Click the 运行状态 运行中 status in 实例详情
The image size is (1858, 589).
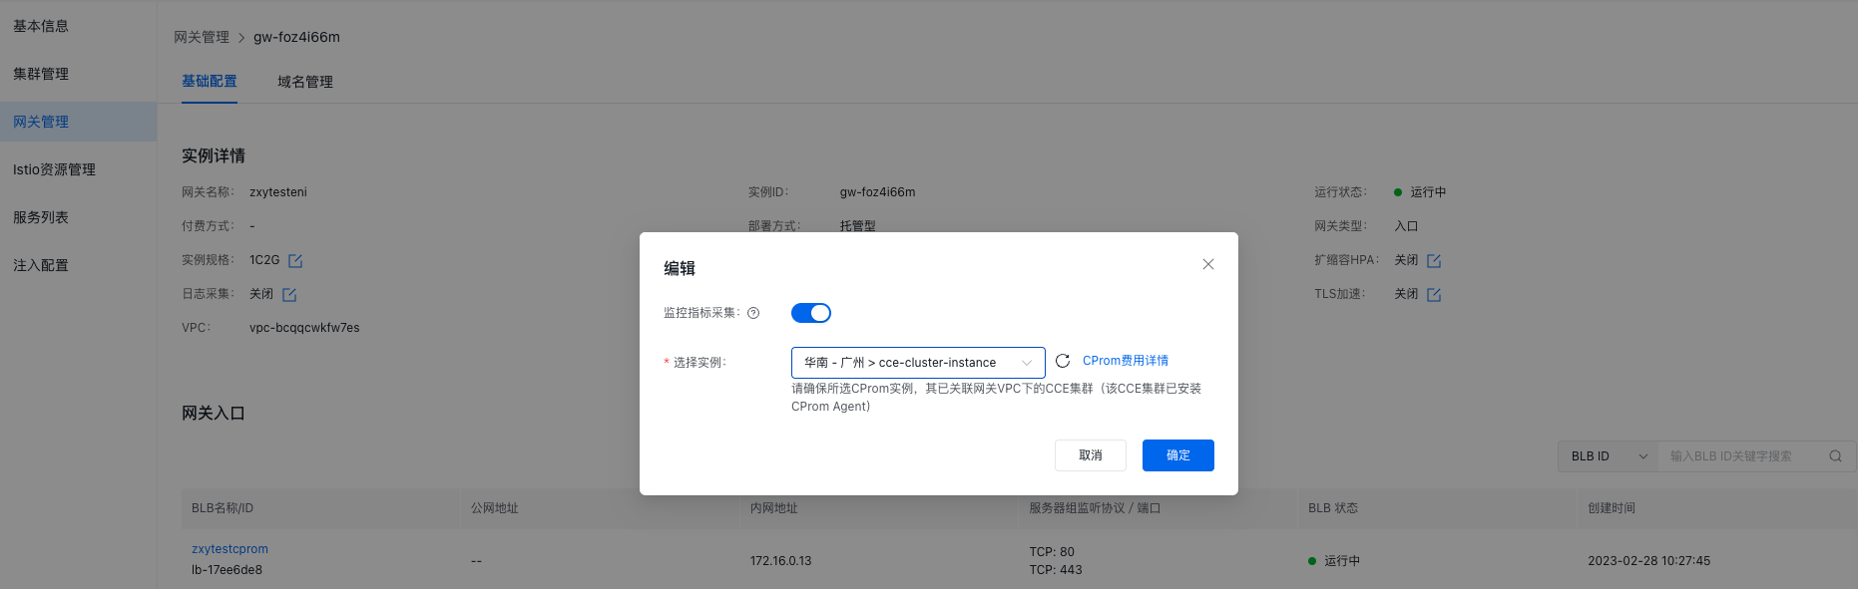click(x=1420, y=192)
